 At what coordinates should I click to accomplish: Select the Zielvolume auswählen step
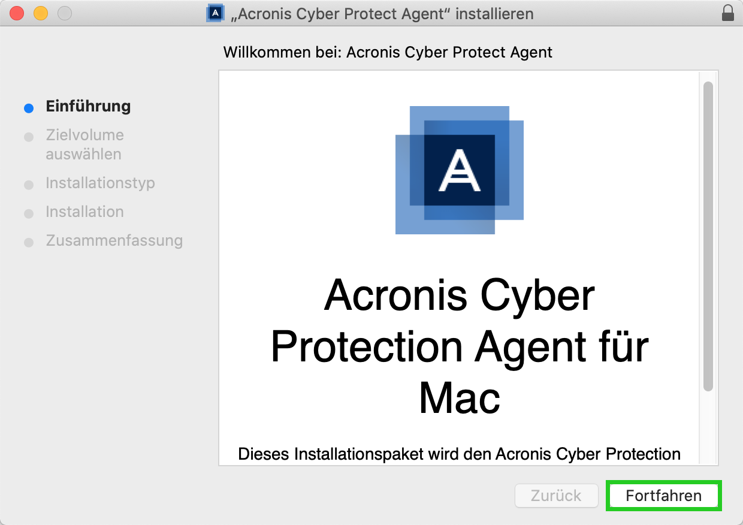pos(84,144)
